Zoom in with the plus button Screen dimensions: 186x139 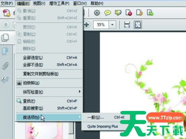(87, 25)
